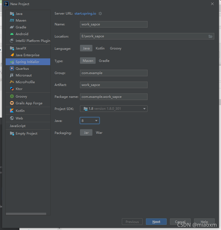Click the sidebar horizontal scrollbar
The height and width of the screenshot is (230, 221).
tap(26, 214)
